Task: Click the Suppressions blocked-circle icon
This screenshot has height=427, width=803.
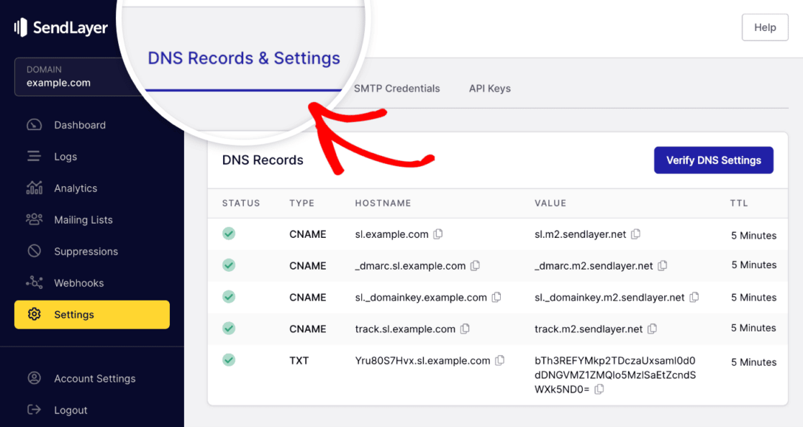Action: [35, 251]
